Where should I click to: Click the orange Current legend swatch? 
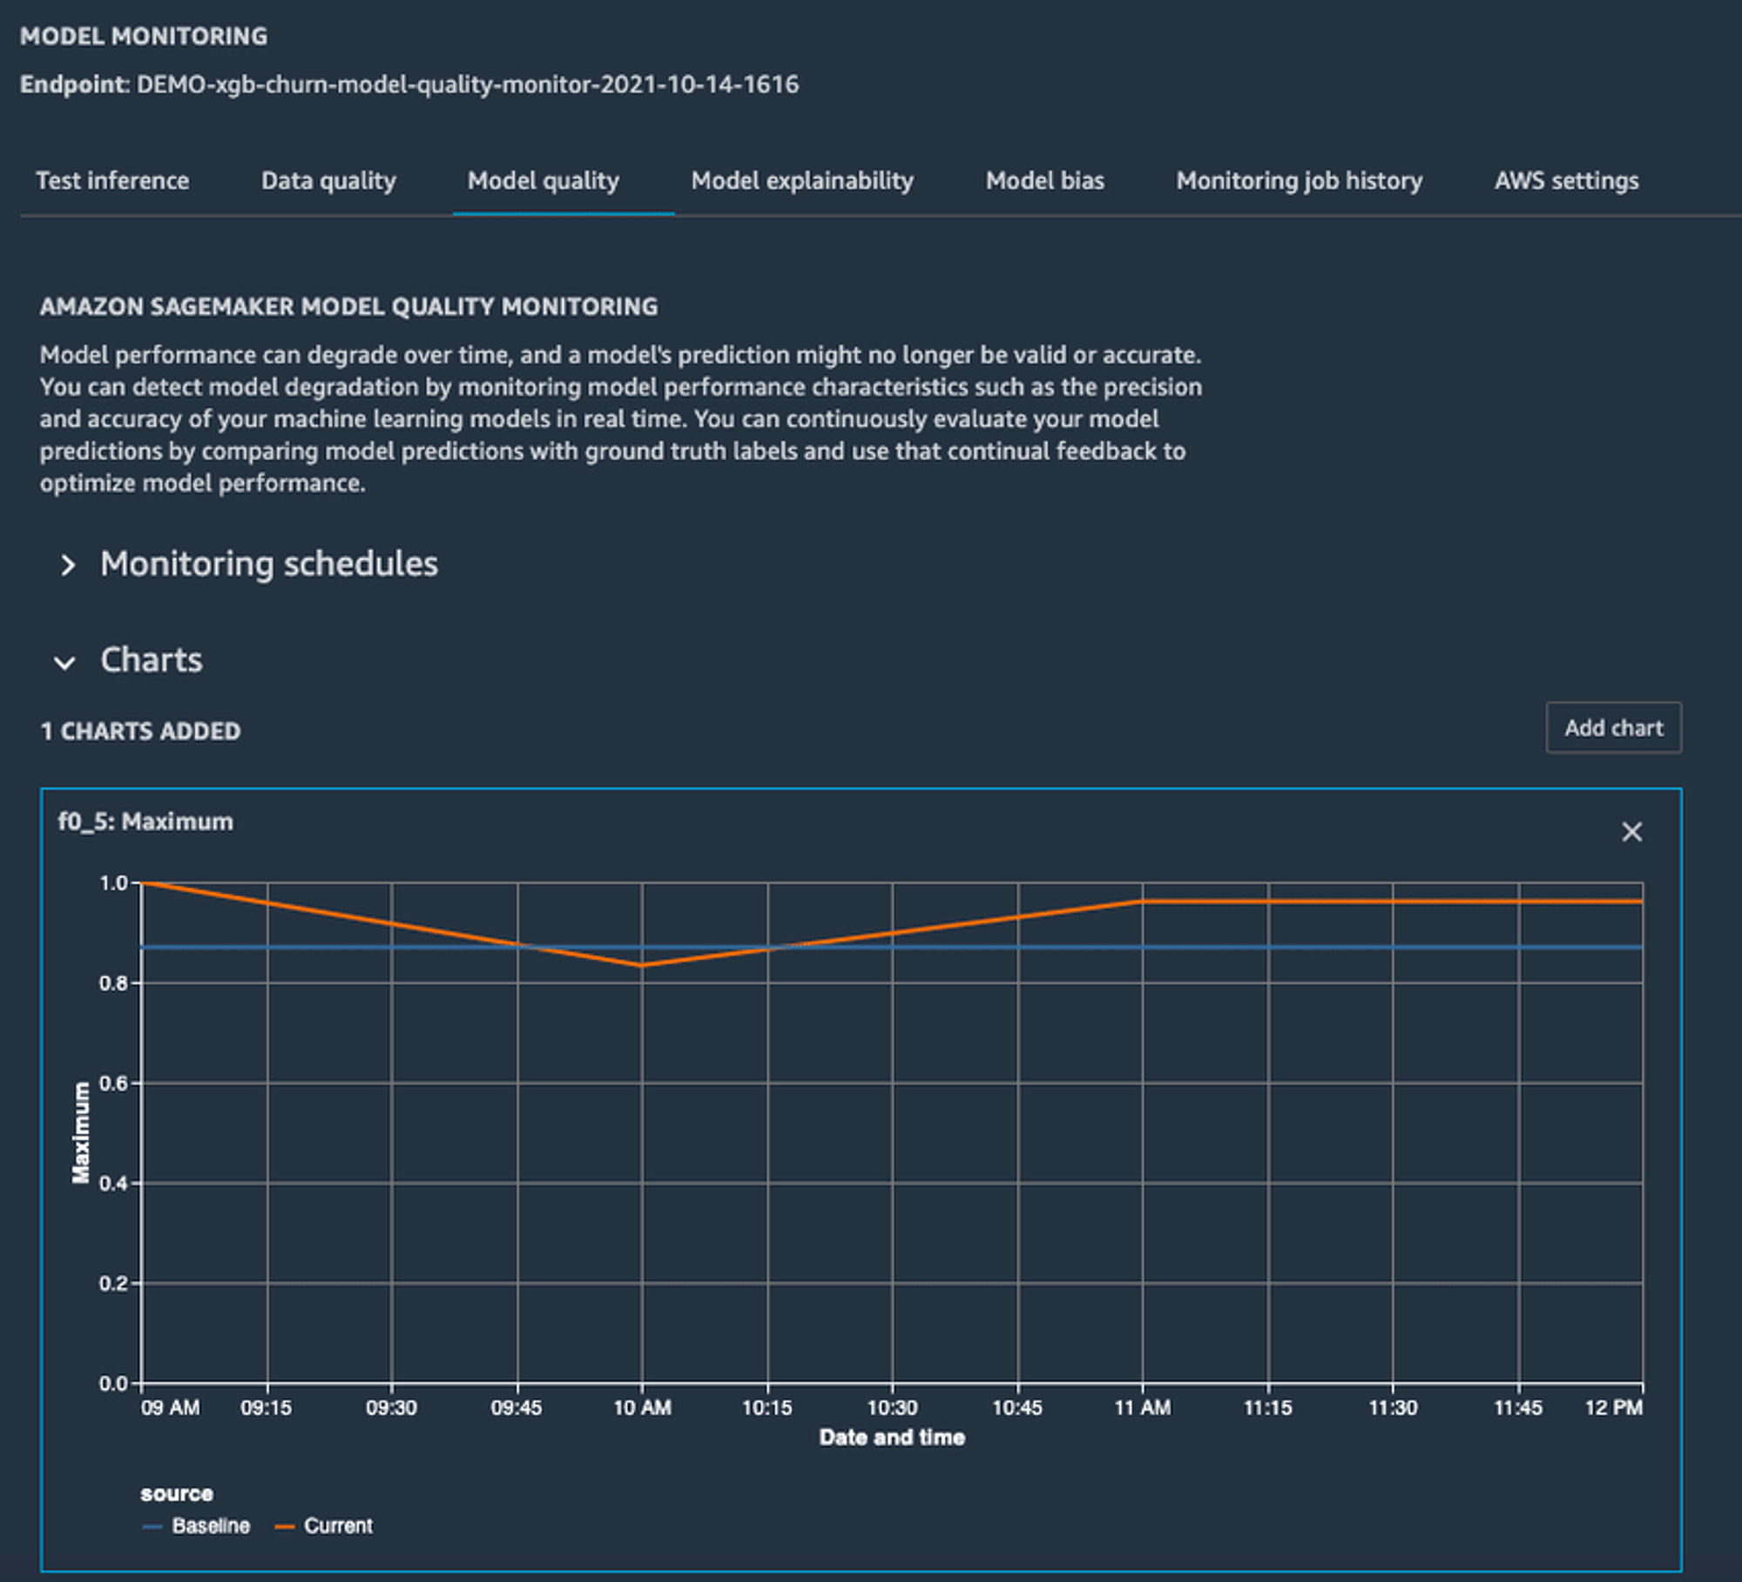(x=284, y=1526)
